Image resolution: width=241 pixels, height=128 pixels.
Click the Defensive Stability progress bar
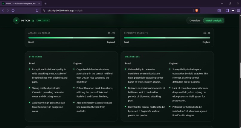point(167,38)
